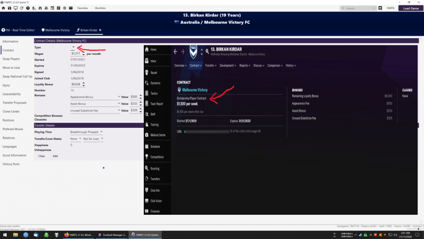
Task: Select Injury in the left sidebar
Action: tap(6, 85)
